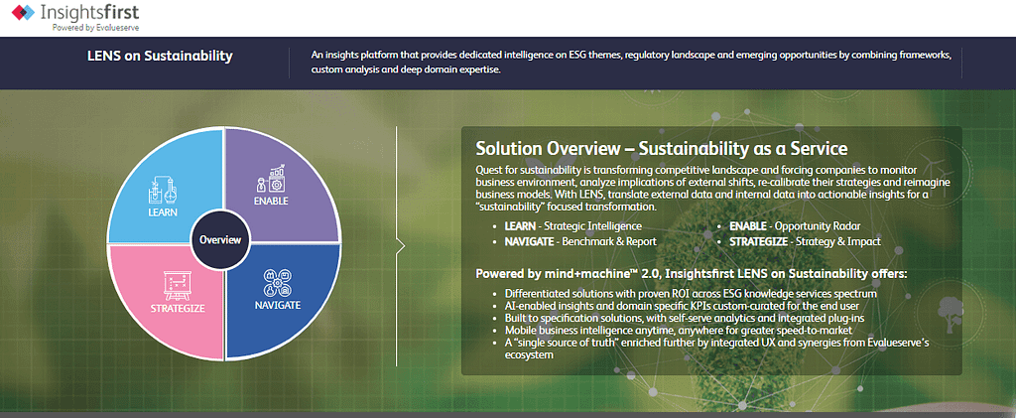Click the insights platform description text
1016x418 pixels.
(630, 63)
